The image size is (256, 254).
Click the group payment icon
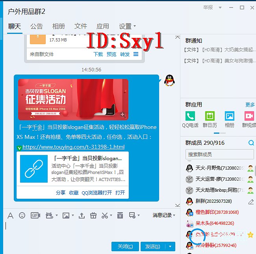click(x=120, y=215)
